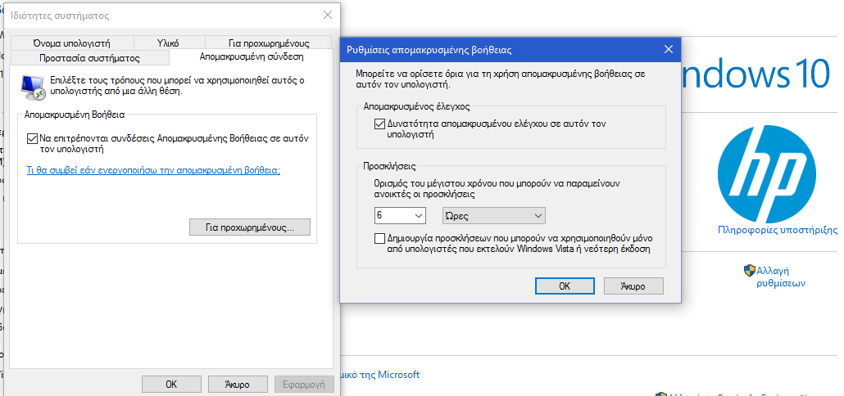
Task: Click the Αλλαγή ρυθμίσεων link
Action: [780, 277]
